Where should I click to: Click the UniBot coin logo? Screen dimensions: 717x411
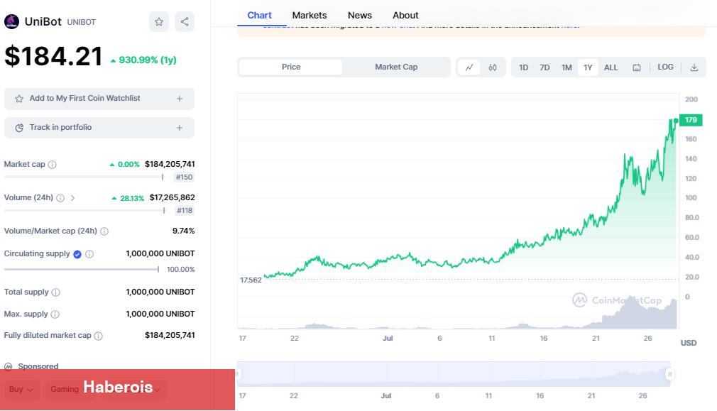click(x=11, y=21)
